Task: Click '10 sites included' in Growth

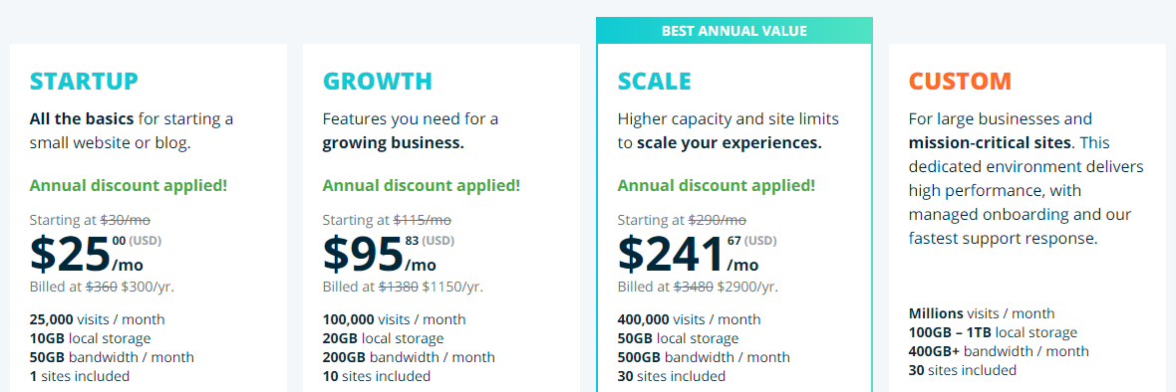Action: pyautogui.click(x=377, y=376)
